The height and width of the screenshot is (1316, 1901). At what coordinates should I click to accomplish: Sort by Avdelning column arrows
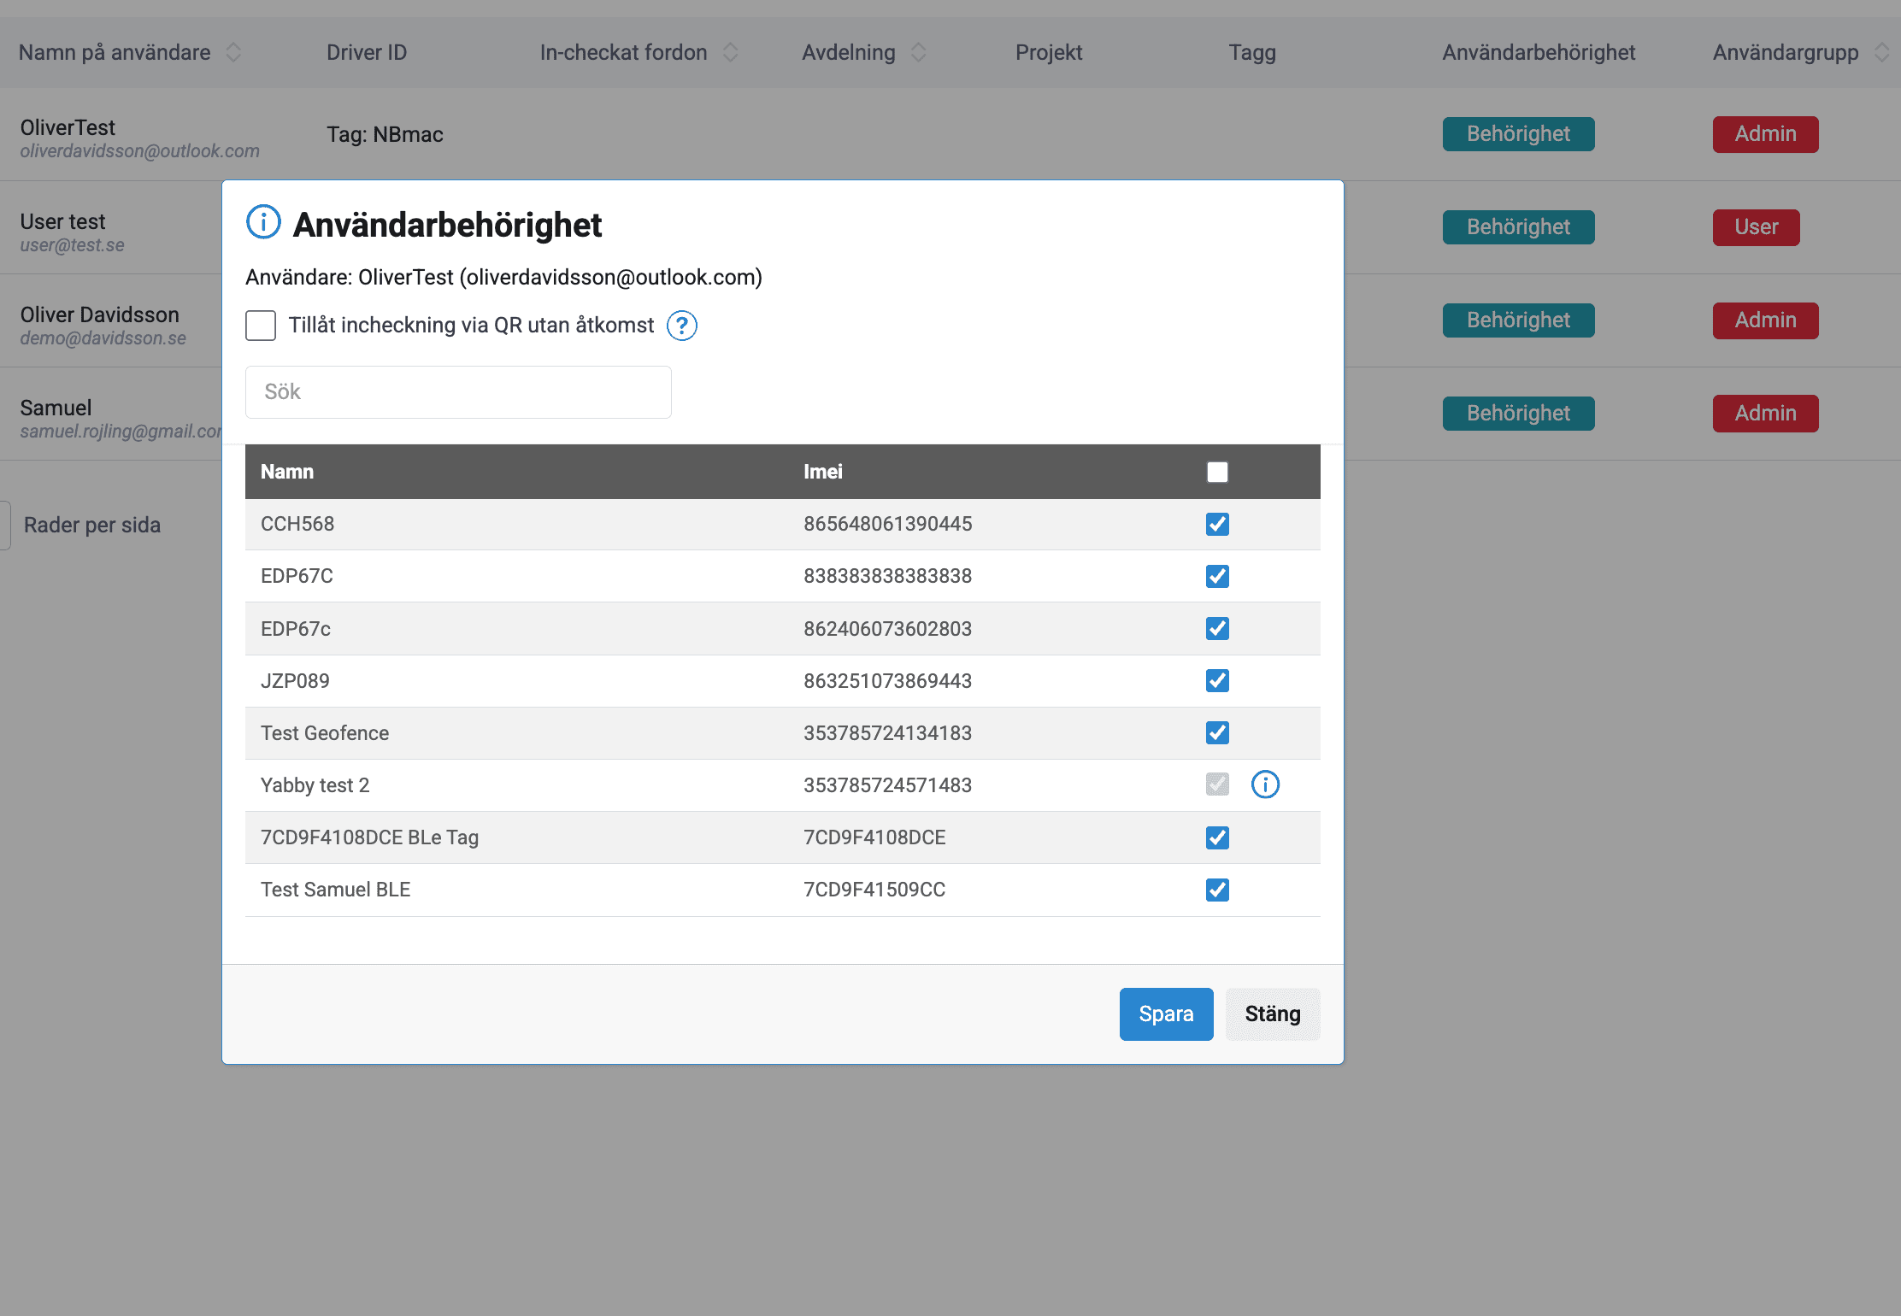click(918, 53)
